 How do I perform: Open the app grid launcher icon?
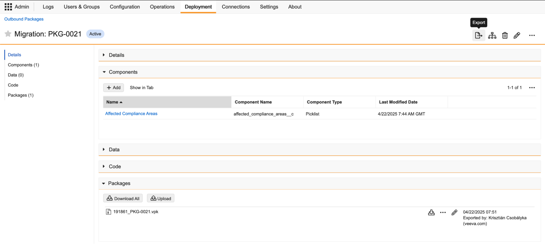point(8,7)
